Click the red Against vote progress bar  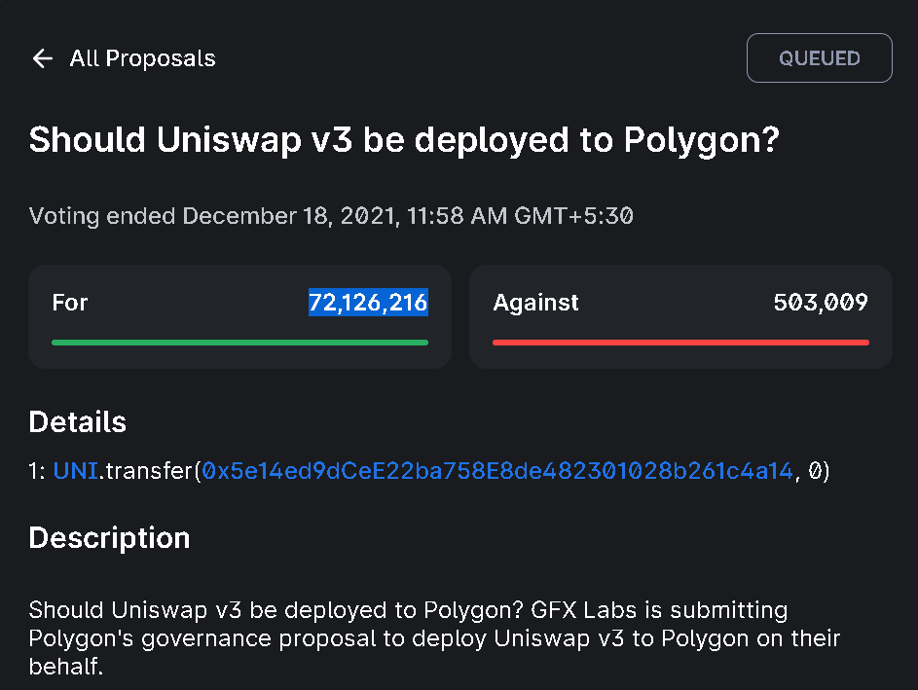click(680, 343)
